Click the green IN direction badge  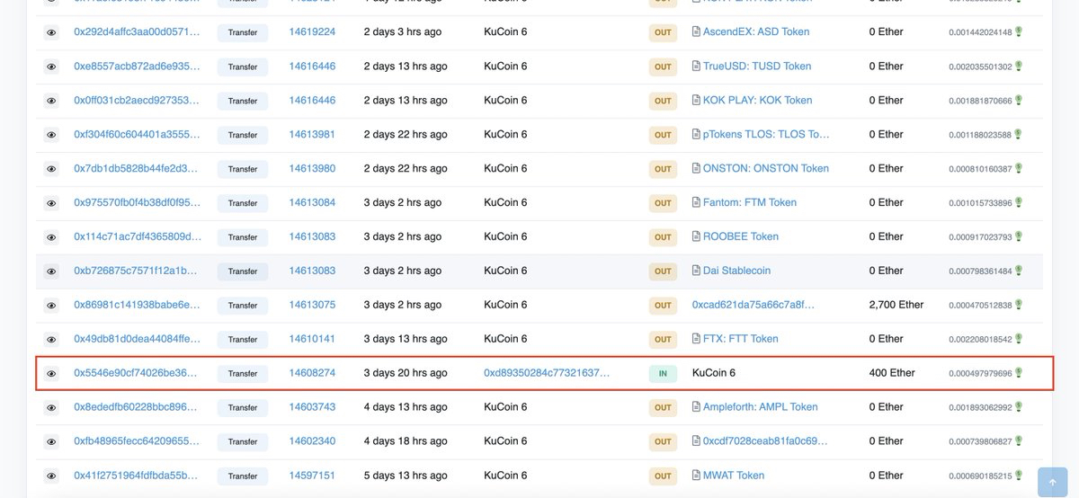point(663,373)
